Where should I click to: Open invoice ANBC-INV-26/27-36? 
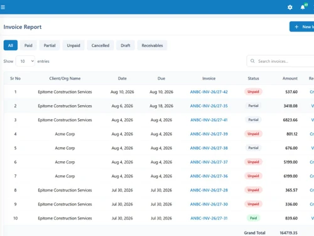point(208,176)
